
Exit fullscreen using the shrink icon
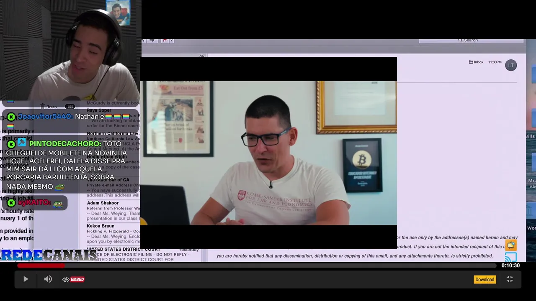point(510,279)
